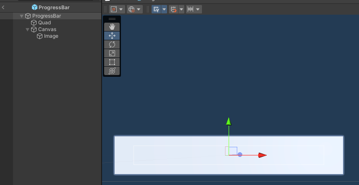Click the ProgressBar prefab header title
Screen dimensions: 359x185
click(54, 8)
